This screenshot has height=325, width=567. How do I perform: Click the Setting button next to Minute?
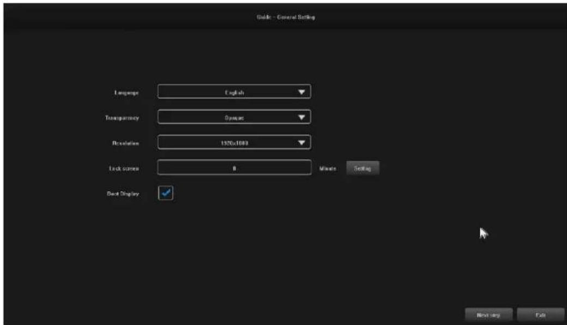[x=363, y=168]
